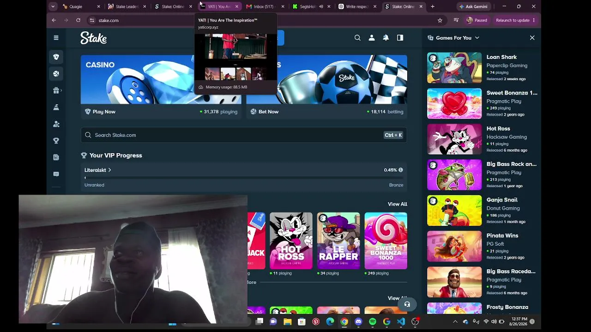The height and width of the screenshot is (332, 591).
Task: Focus the Search Stake.com field
Action: (244, 135)
